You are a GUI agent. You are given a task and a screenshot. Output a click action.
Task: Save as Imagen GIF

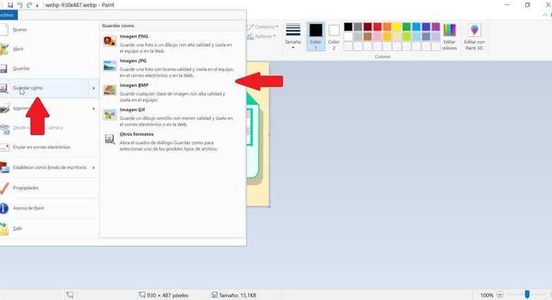(172, 117)
